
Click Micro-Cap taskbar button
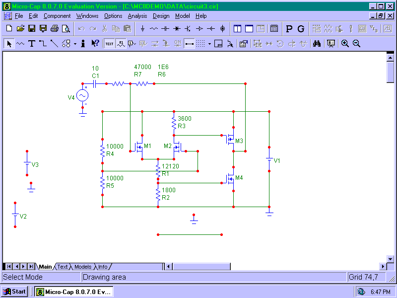pyautogui.click(x=73, y=292)
